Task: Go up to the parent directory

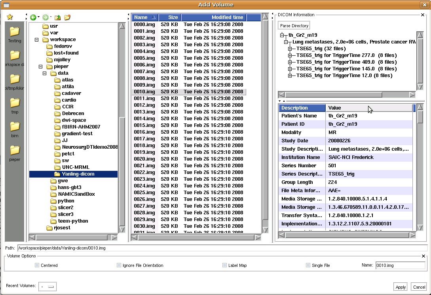Action: click(x=58, y=17)
